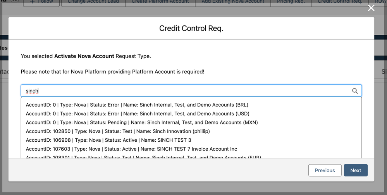Click Follow button in background page
Viewport: 387px width, 195px height.
point(41,2)
